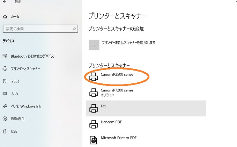This screenshot has width=237, height=147.
Task: Click Microsoft Print to PDF document icon
Action: click(x=94, y=140)
